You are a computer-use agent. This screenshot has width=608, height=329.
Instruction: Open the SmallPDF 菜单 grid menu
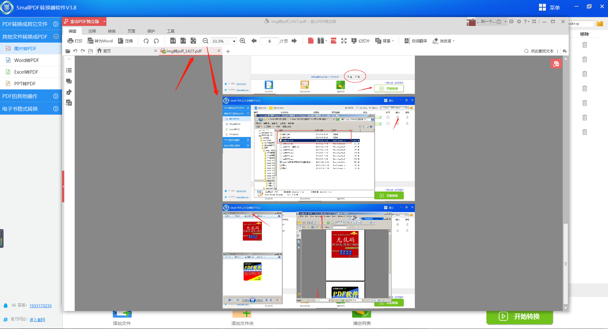click(549, 7)
